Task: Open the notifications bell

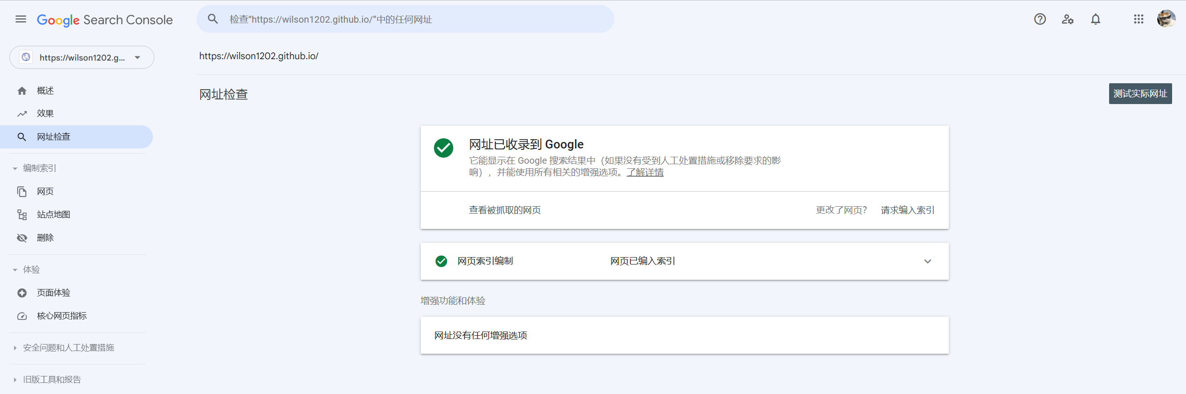Action: click(x=1095, y=19)
